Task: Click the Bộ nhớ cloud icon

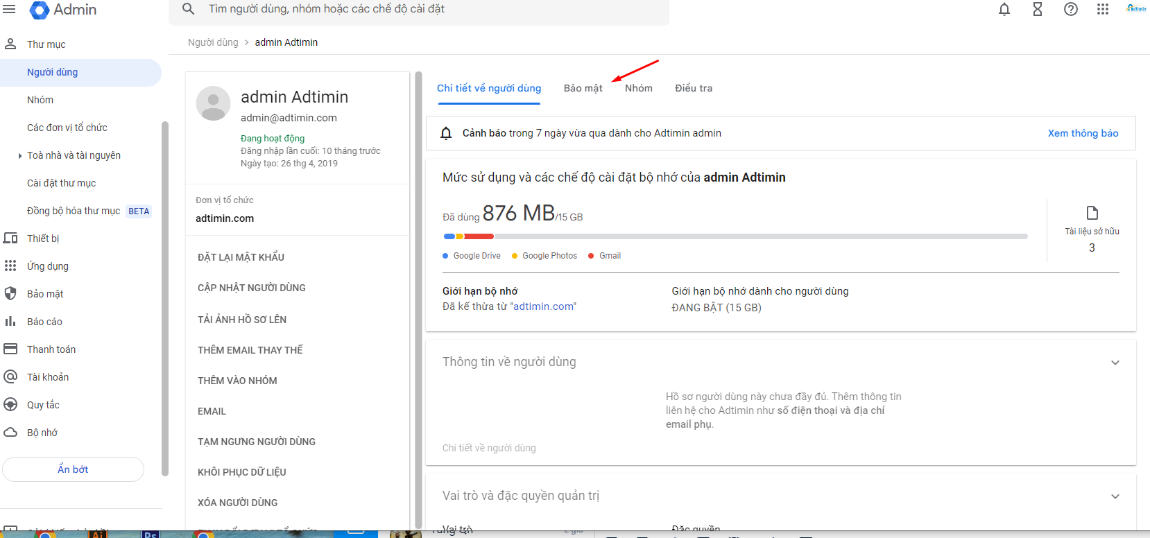Action: 10,433
